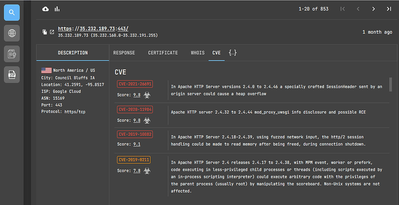Click the 'CVE' section heading
This screenshot has height=205, width=399.
pos(120,72)
